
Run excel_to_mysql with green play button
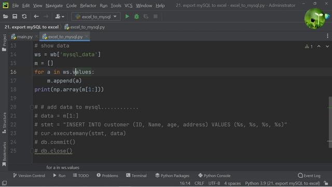point(127,17)
